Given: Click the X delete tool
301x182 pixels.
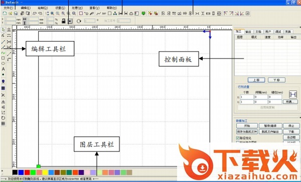Looking at the screenshot, I should click(4, 95).
